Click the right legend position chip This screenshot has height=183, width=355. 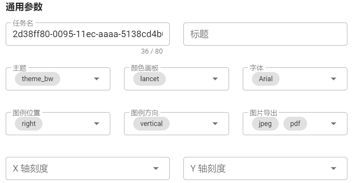29,124
